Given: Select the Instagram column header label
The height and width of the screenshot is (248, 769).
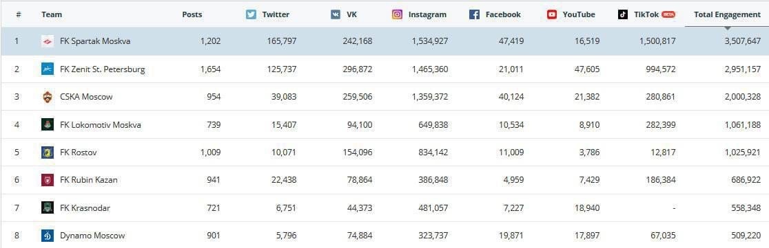Looking at the screenshot, I should [x=428, y=14].
